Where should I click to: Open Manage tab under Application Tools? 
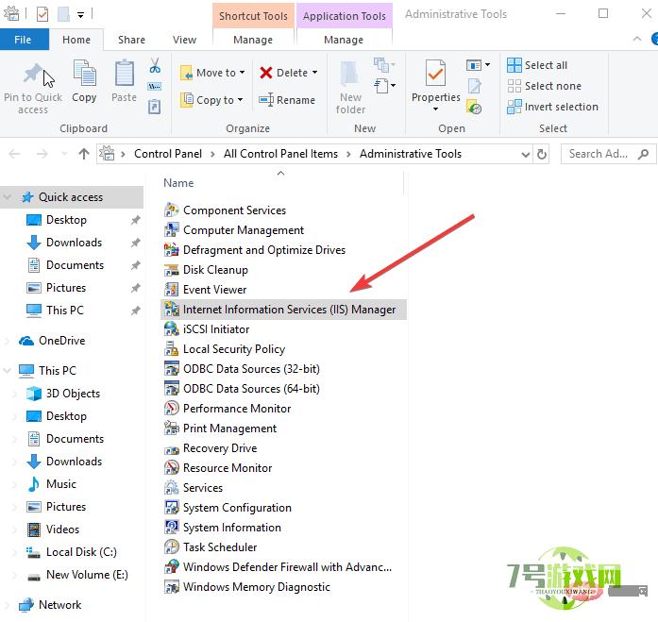click(344, 40)
